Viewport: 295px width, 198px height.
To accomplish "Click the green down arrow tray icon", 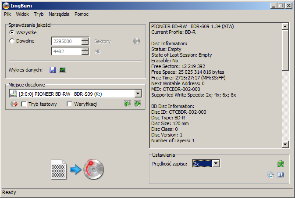I will click(x=138, y=104).
